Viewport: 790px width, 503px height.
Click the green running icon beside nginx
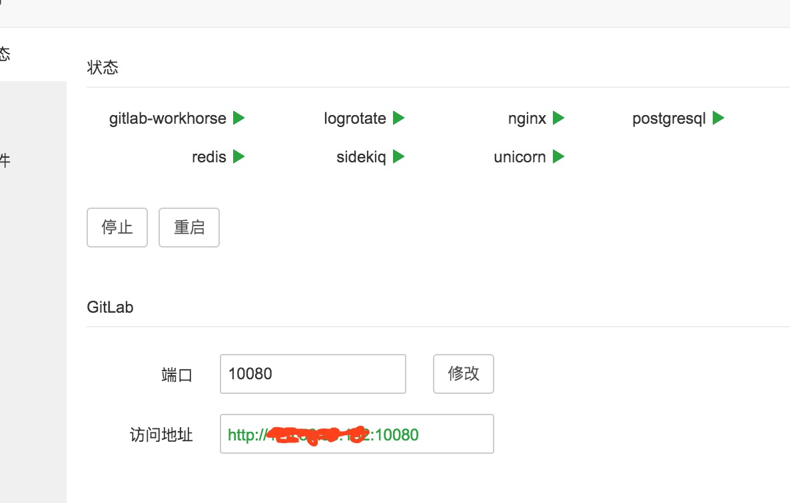(x=558, y=118)
